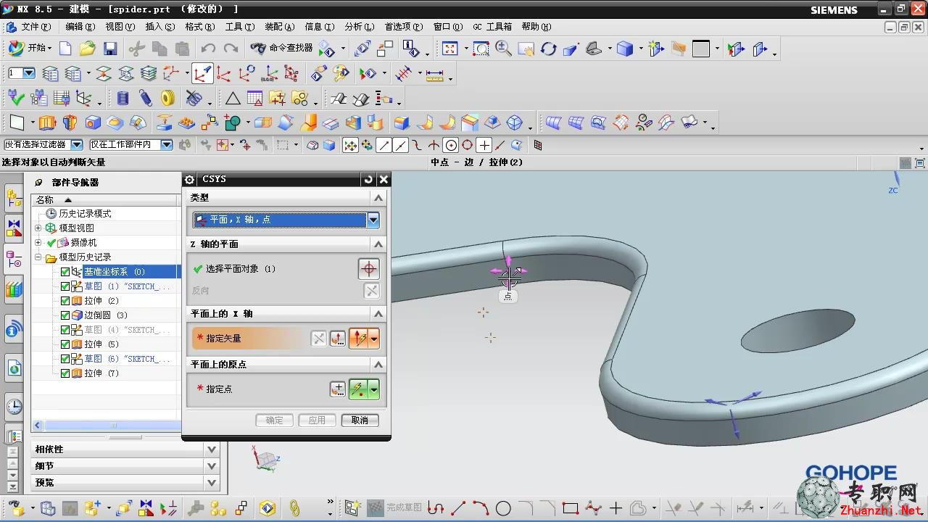Open the infer vector type dropdown arrow

(x=374, y=339)
